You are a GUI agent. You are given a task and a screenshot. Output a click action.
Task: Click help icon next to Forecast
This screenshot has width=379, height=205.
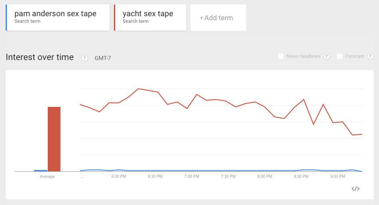[370, 57]
